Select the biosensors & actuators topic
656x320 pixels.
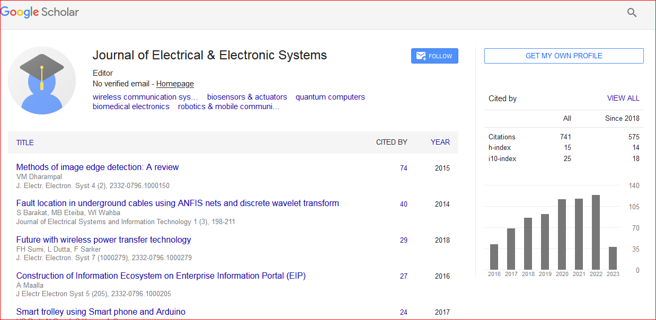tap(247, 97)
